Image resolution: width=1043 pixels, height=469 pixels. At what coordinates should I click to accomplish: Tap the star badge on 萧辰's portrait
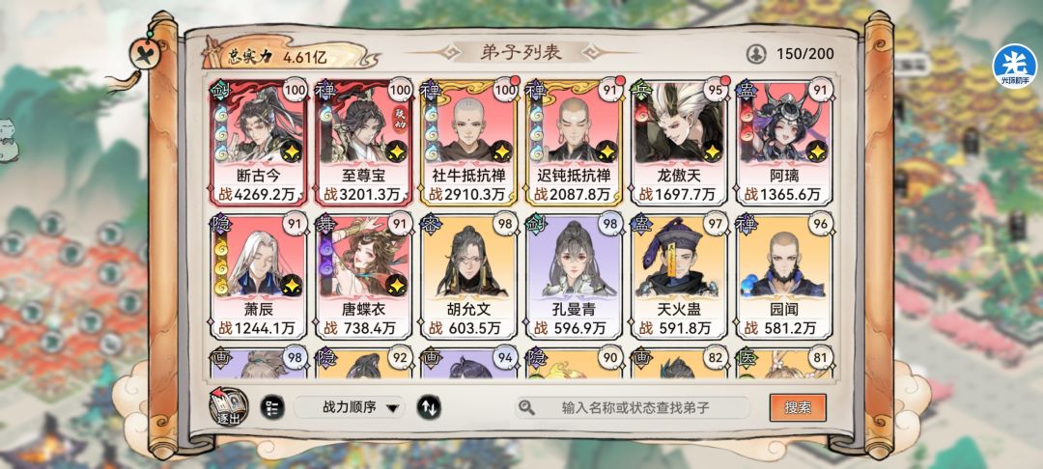(292, 285)
